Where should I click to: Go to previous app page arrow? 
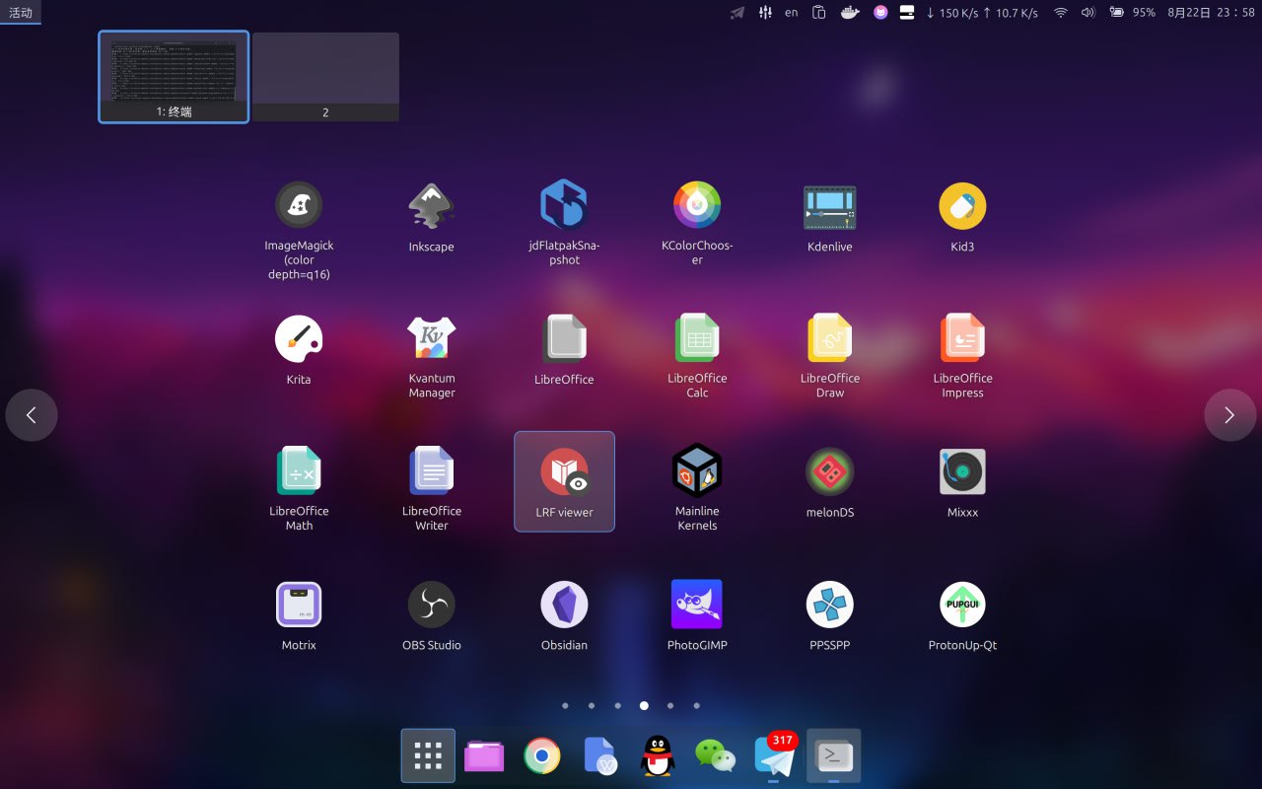(32, 415)
